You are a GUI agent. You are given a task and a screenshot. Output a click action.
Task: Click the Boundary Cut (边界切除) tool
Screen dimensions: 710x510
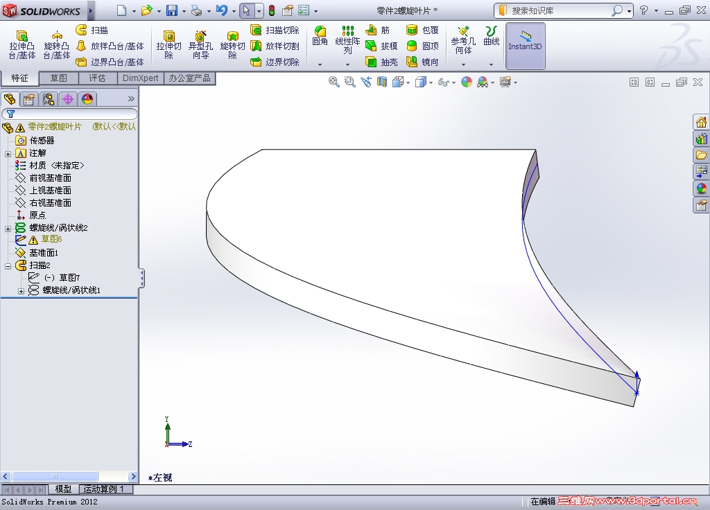tap(275, 62)
